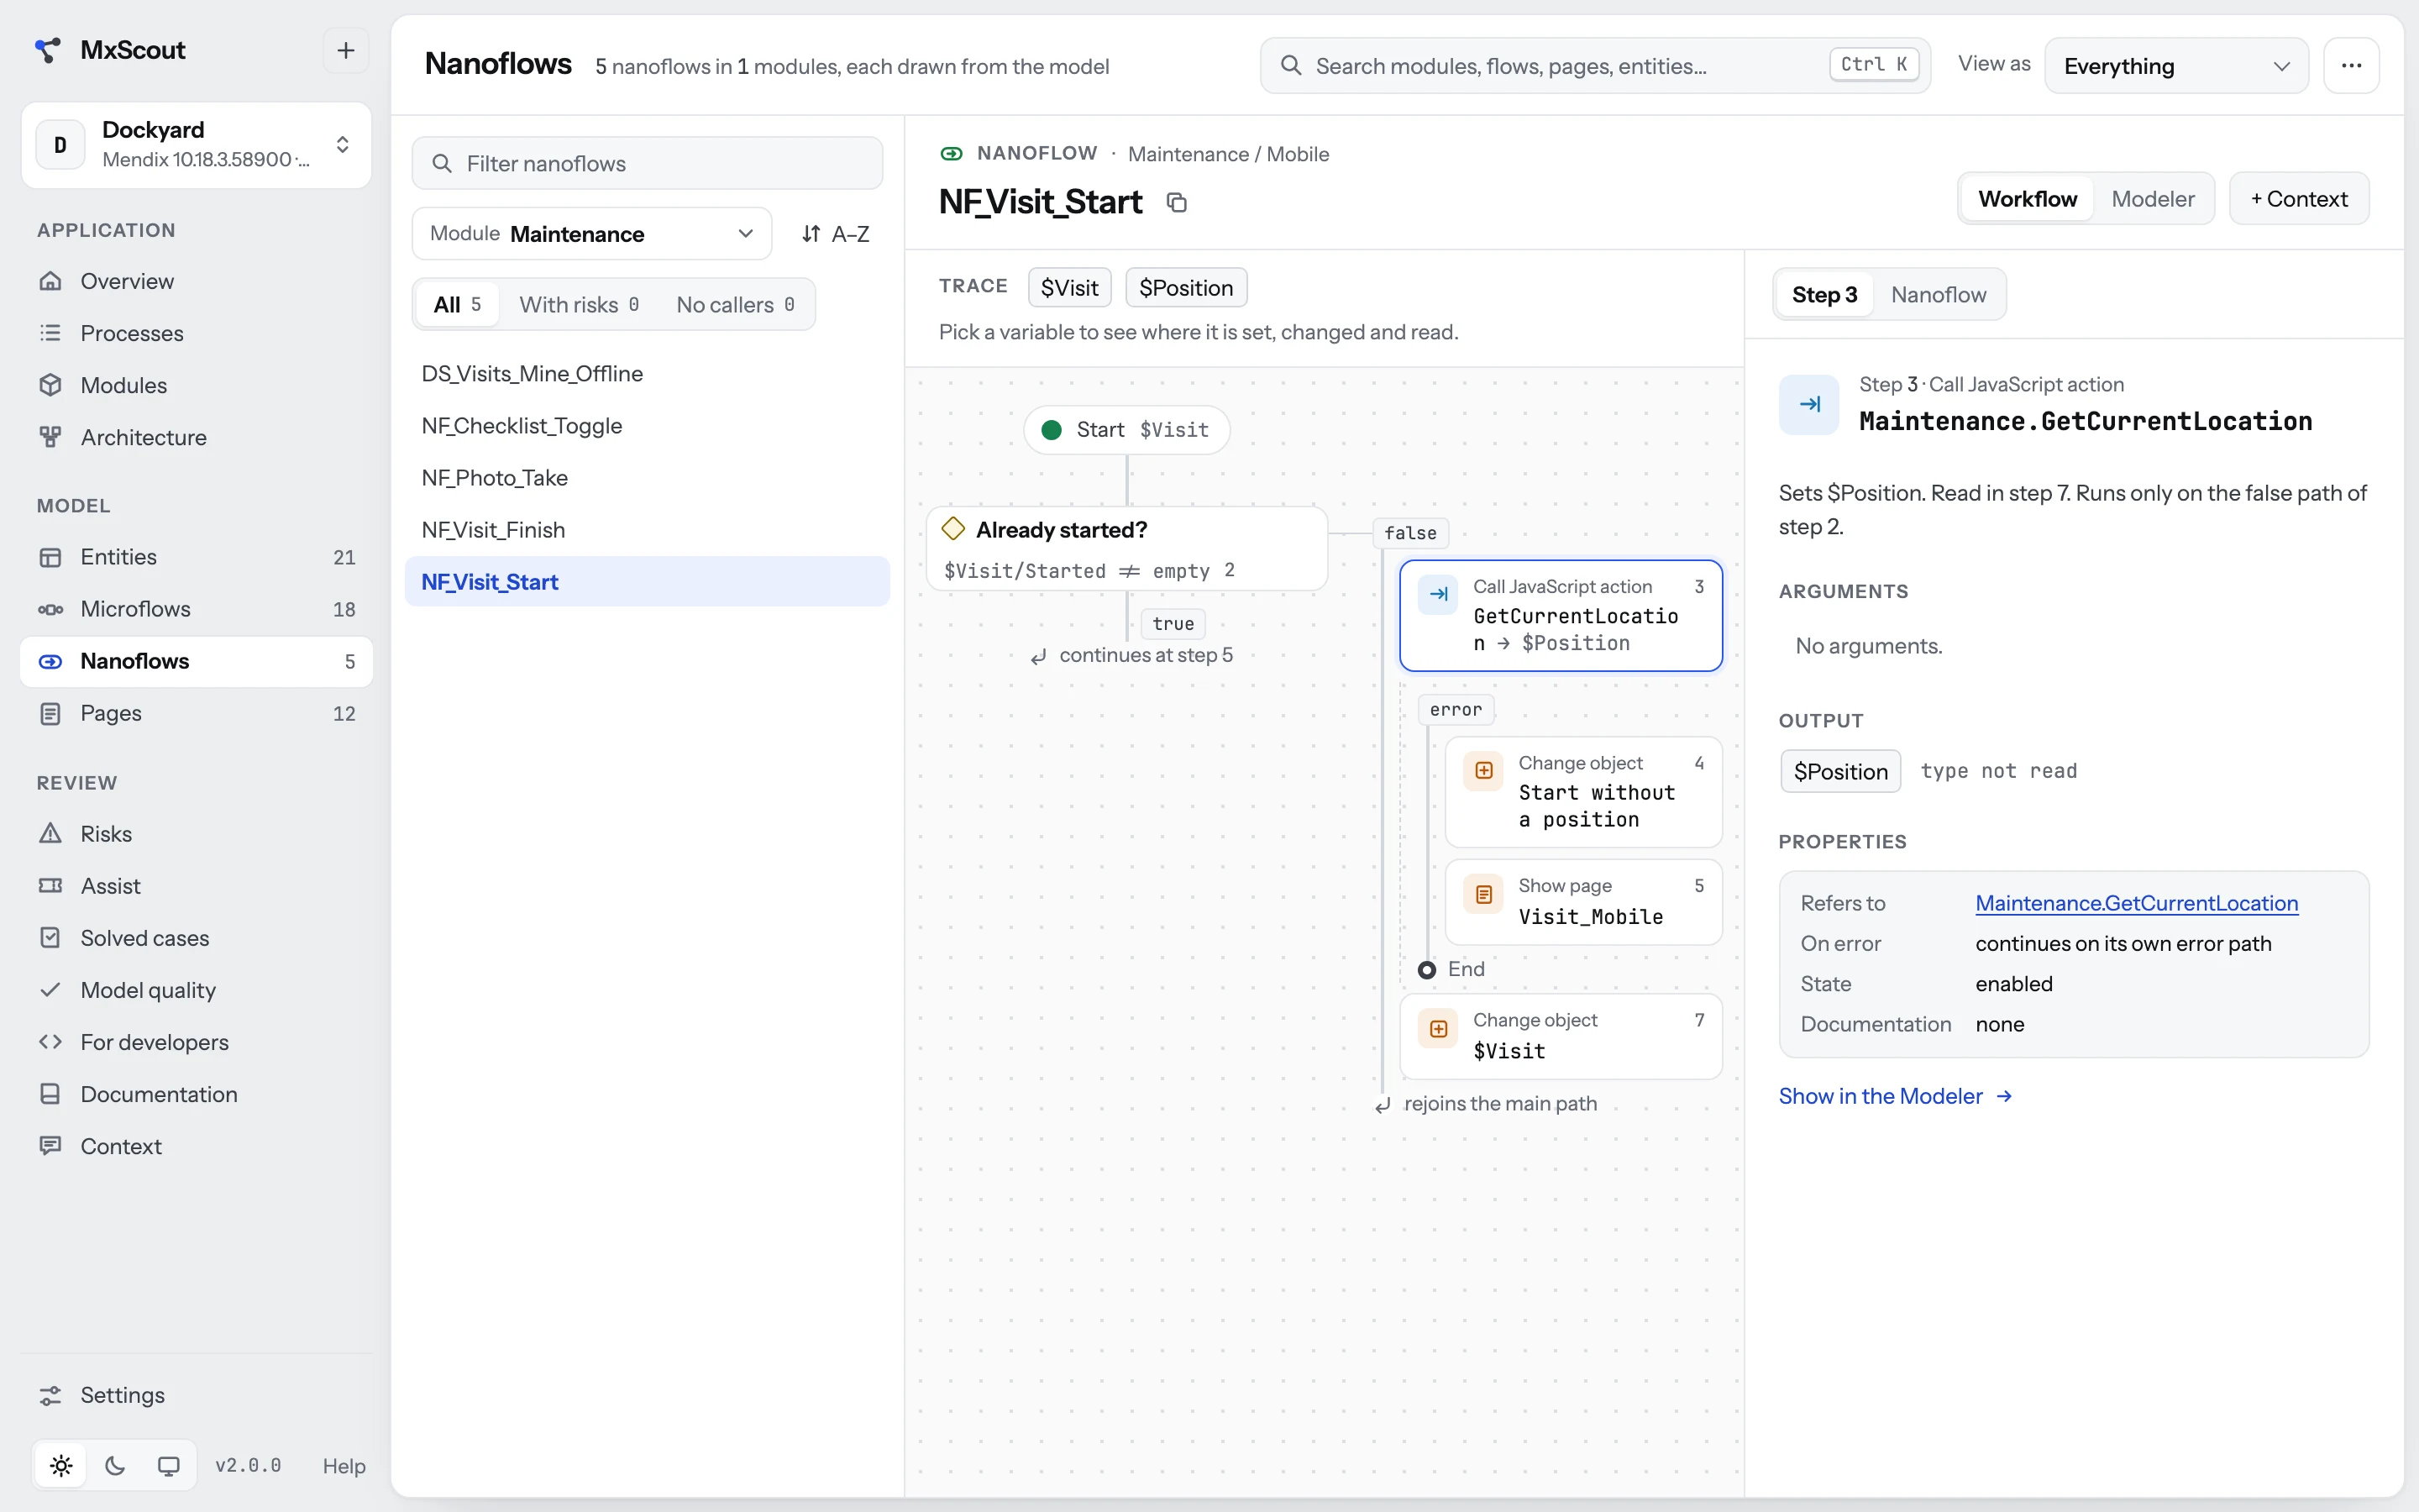
Task: Open Modules in the sidebar
Action: [196, 385]
